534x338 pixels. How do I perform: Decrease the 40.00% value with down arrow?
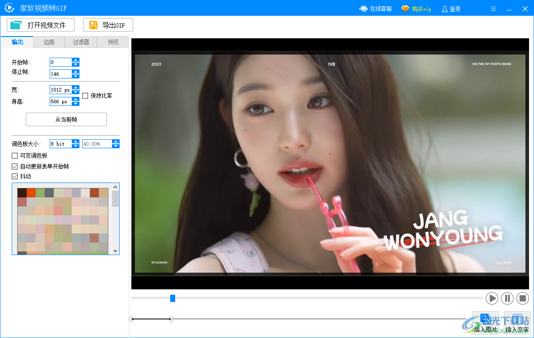(x=116, y=146)
